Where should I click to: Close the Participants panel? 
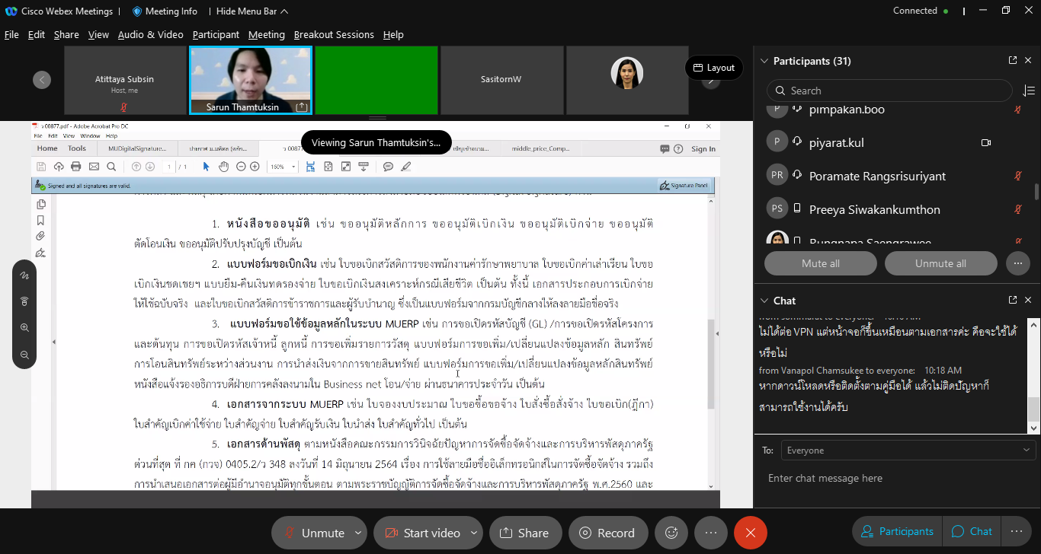pos(1028,61)
